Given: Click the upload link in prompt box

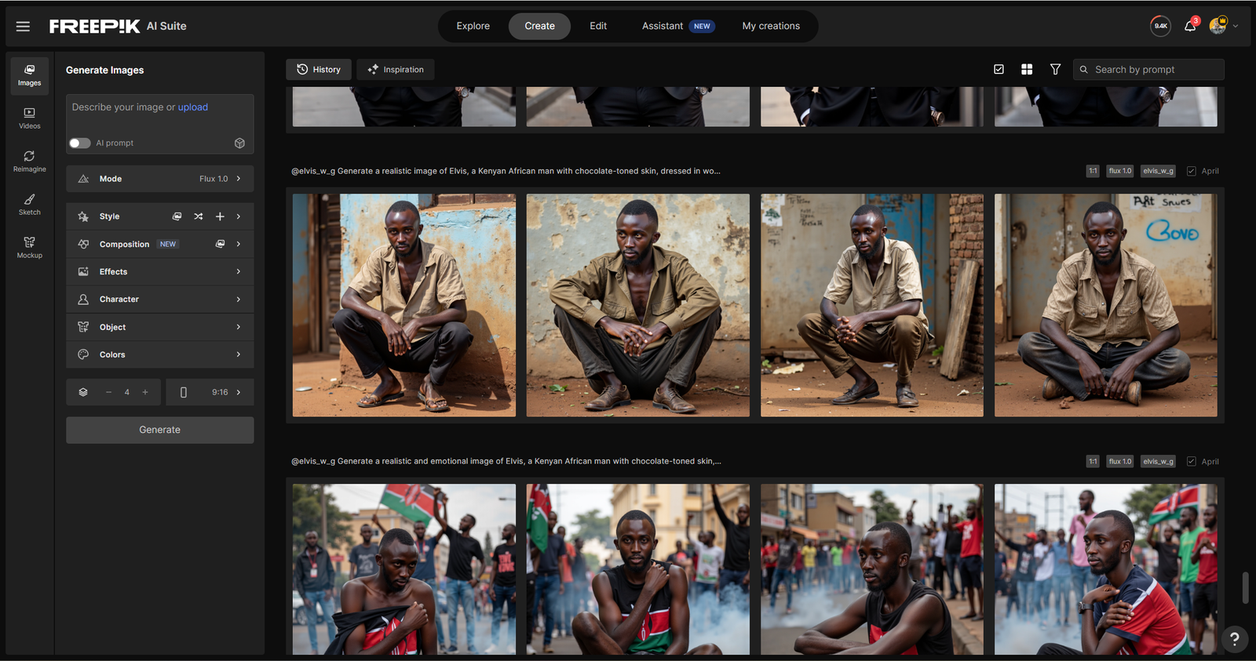Looking at the screenshot, I should point(192,107).
